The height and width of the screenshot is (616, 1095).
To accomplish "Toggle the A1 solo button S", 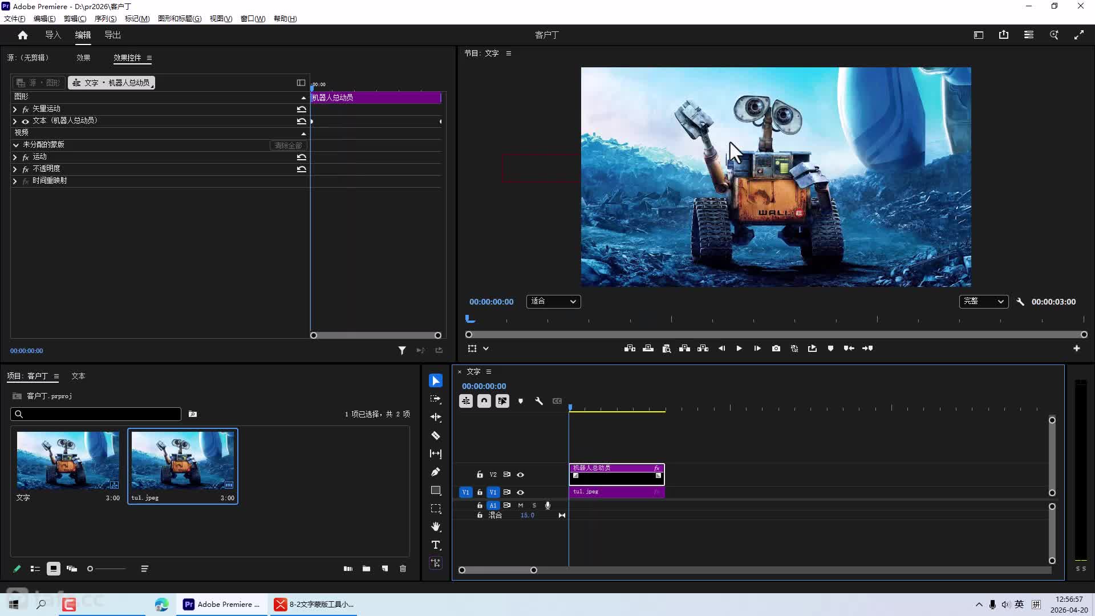I will point(534,505).
